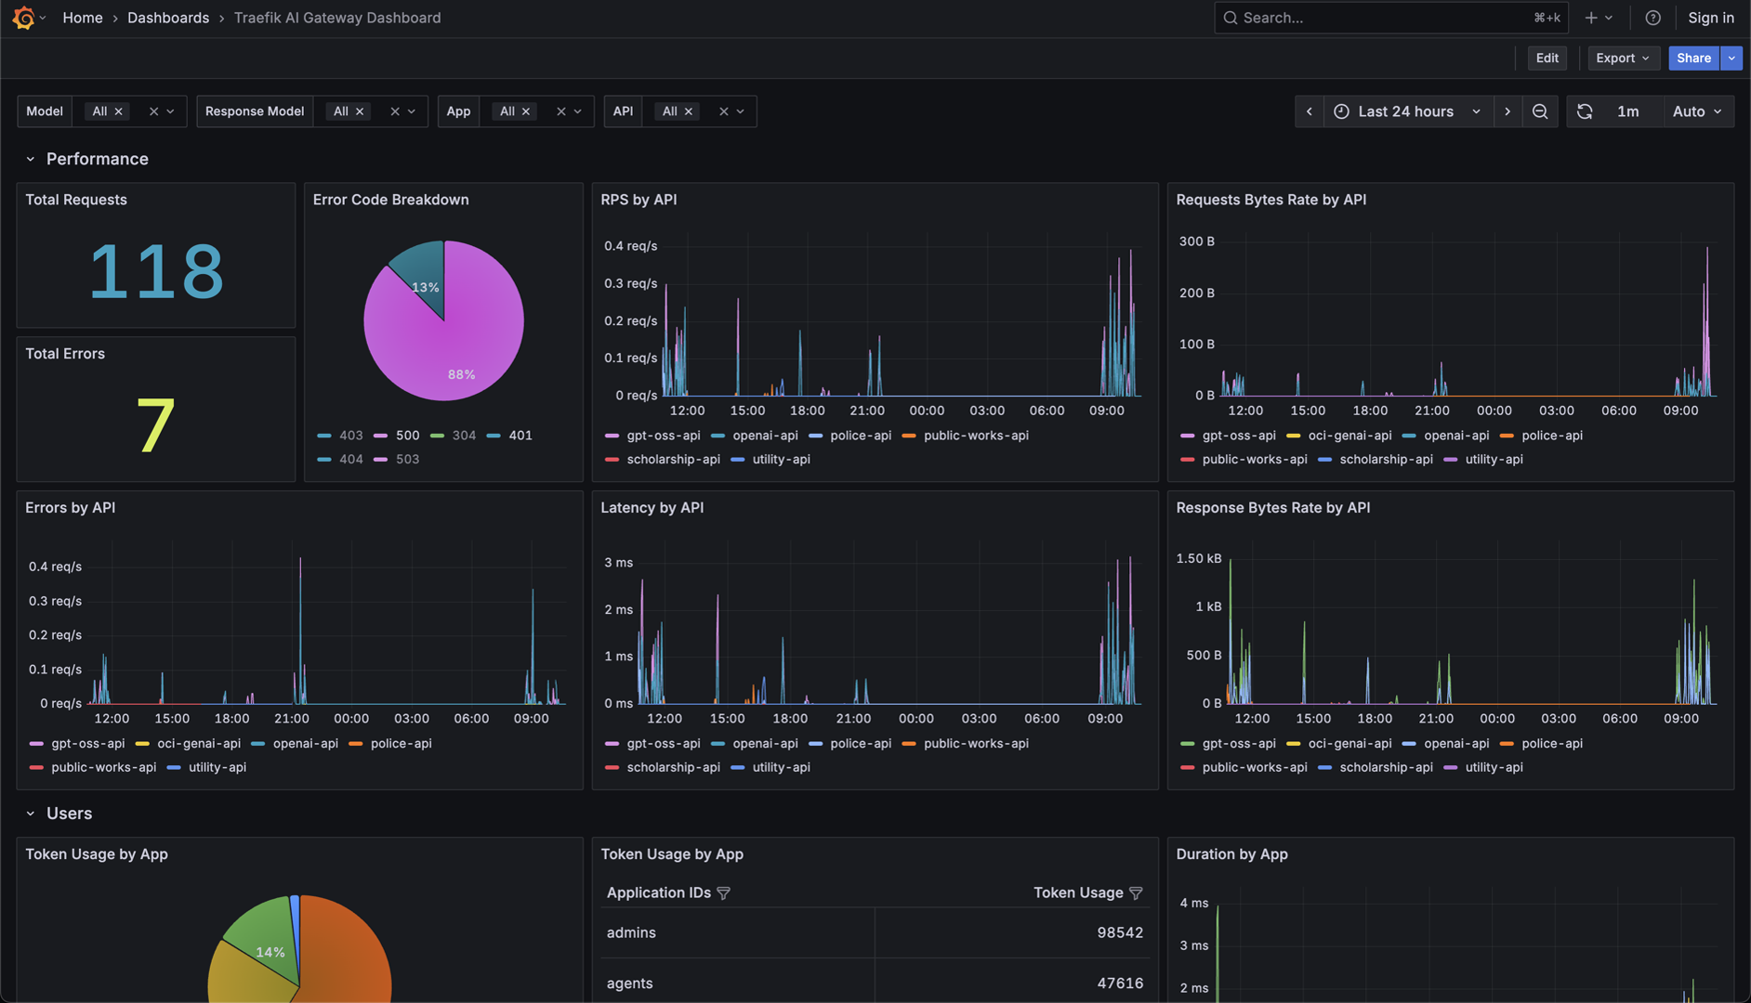Click the Sign in link
1751x1003 pixels.
pyautogui.click(x=1711, y=18)
